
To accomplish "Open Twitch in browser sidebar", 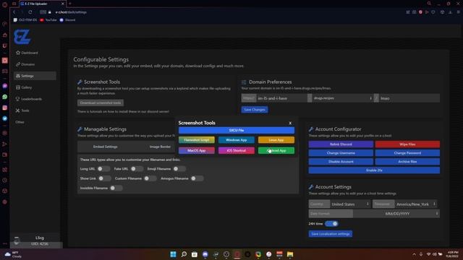I will pyautogui.click(x=5, y=45).
